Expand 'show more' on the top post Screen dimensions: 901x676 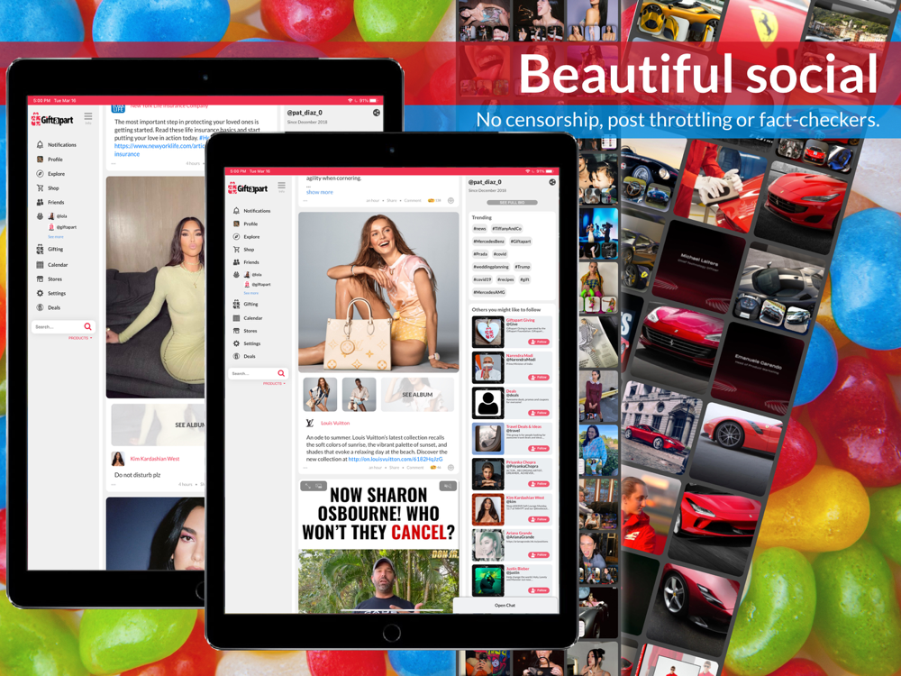coord(320,192)
